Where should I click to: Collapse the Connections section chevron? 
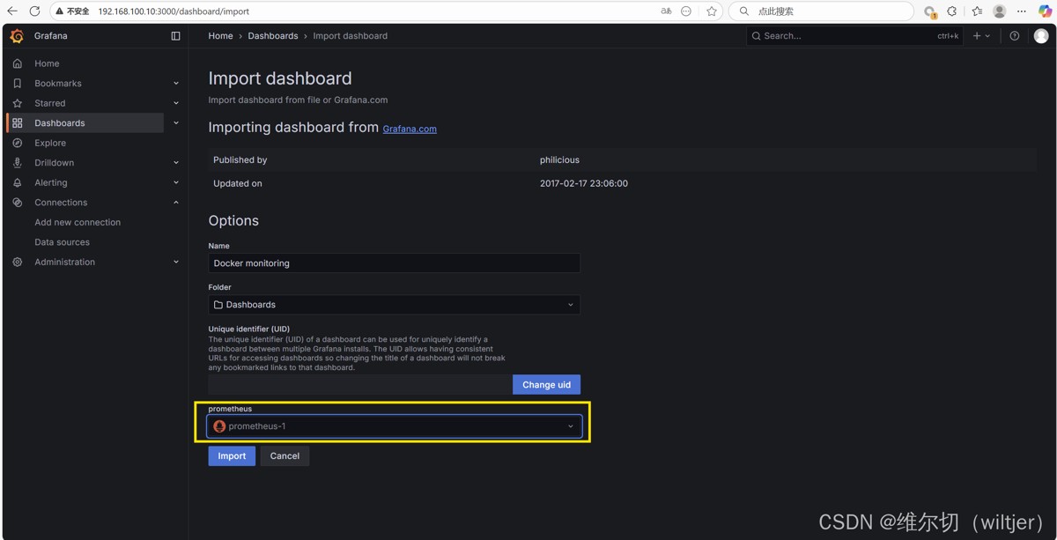pyautogui.click(x=176, y=203)
